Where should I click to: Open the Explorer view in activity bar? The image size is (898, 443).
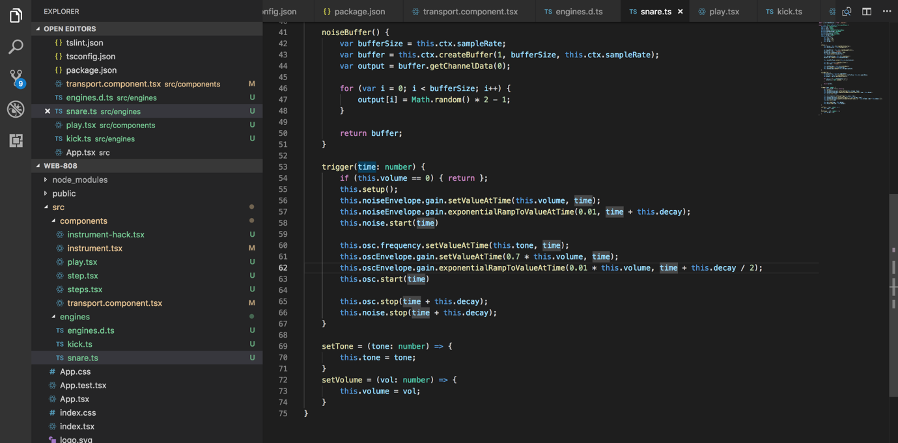click(x=16, y=15)
